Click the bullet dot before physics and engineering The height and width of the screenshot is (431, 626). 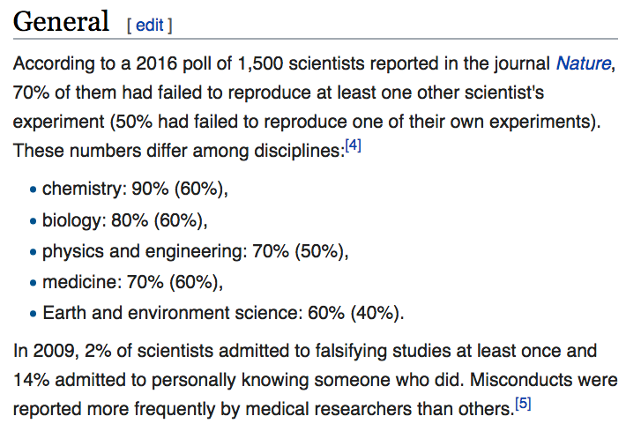(x=34, y=252)
